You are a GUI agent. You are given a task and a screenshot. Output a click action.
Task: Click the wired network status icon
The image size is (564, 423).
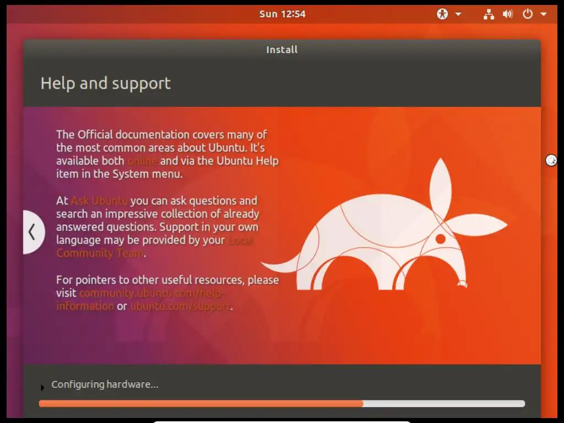[x=489, y=14]
